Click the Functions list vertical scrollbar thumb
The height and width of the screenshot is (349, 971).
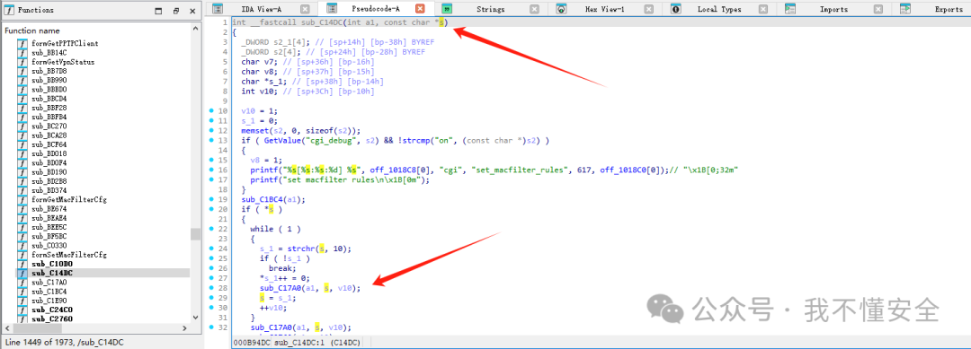195,234
